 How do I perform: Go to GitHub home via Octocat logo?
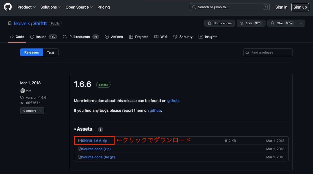[8, 7]
